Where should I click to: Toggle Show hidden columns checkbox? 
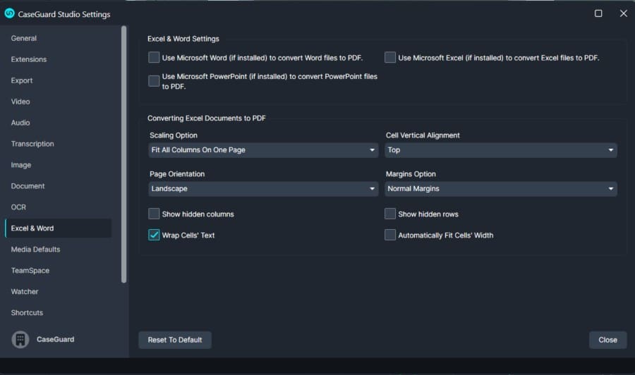[154, 214]
